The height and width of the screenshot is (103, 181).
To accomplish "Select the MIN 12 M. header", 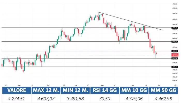I will point(75,90).
